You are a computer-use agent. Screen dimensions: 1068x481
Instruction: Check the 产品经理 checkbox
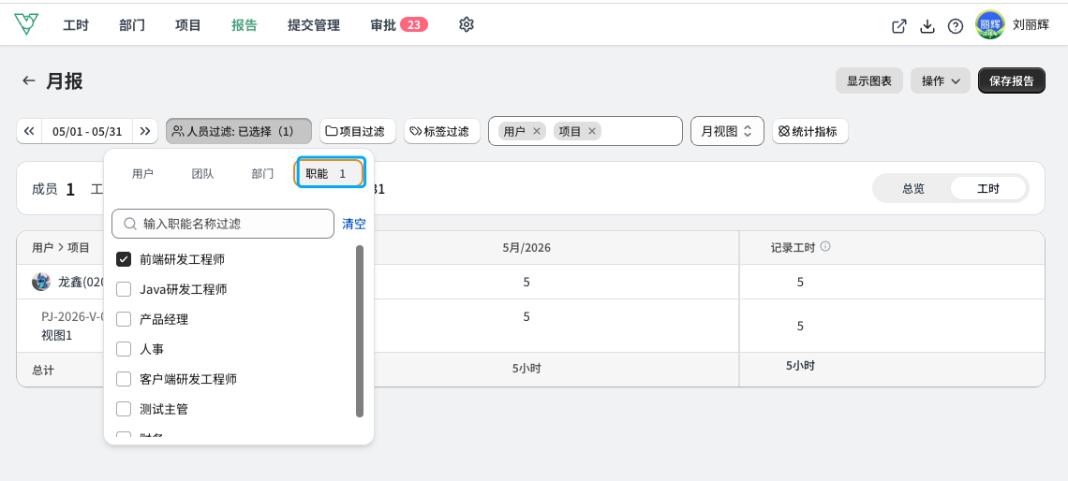coord(124,319)
